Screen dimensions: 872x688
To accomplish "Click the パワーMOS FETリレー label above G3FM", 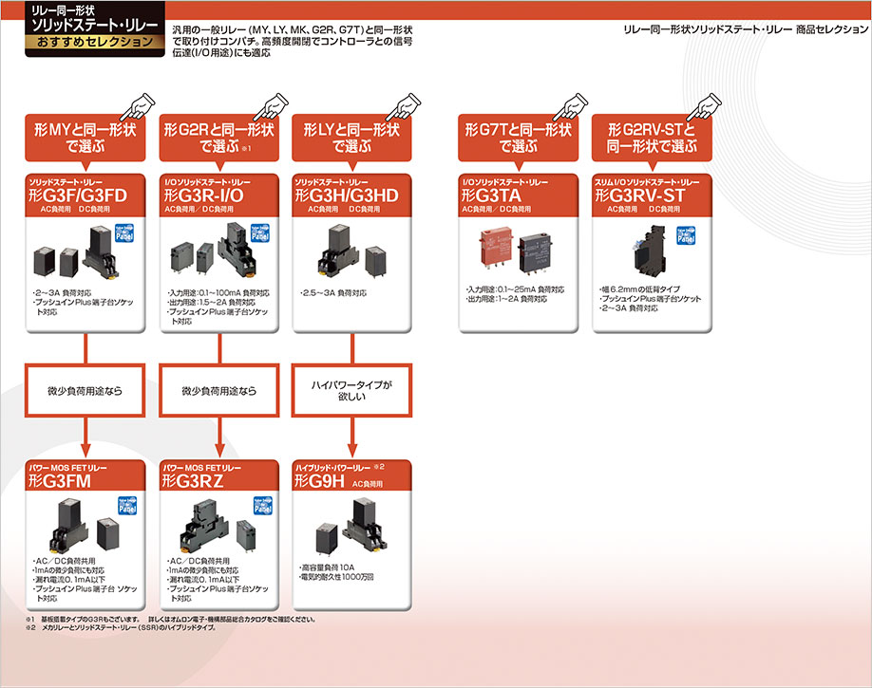I will tap(67, 468).
